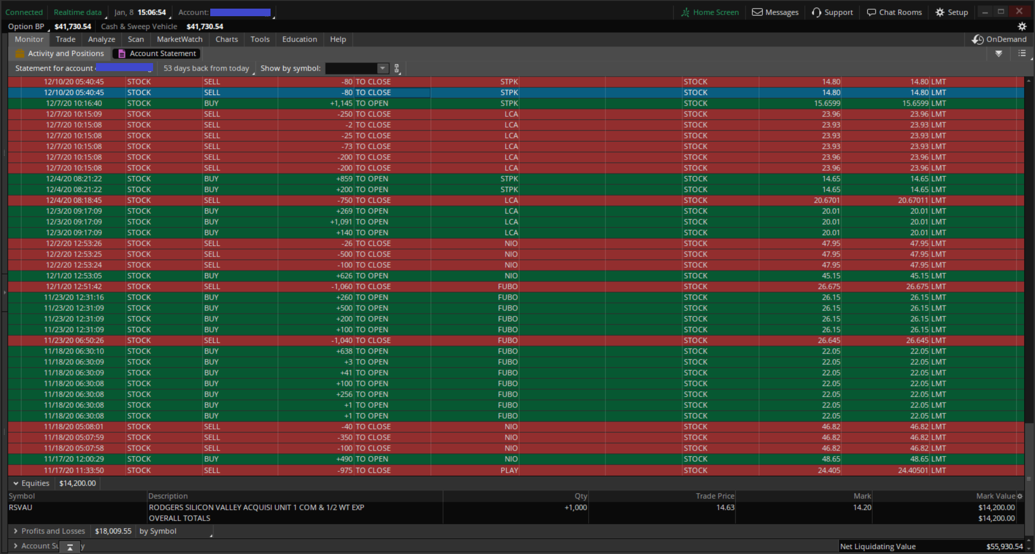Select the Activity and Positions subtab
The image size is (1035, 554).
[x=60, y=53]
